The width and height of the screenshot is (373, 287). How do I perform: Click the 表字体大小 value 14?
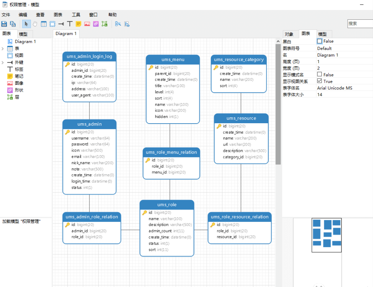coord(319,95)
